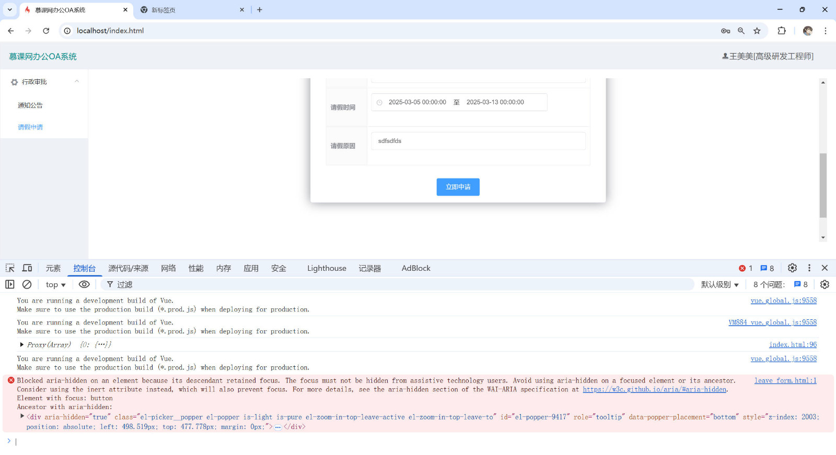Select the 请假申请 menu item
The height and width of the screenshot is (455, 836).
[x=30, y=127]
